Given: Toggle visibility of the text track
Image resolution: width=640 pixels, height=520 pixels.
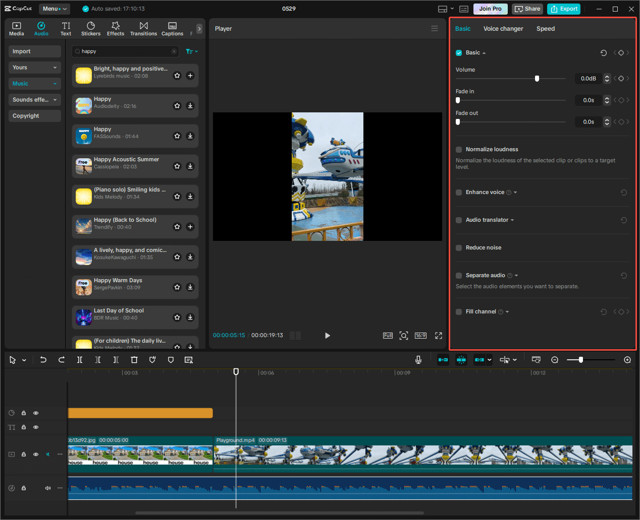Looking at the screenshot, I should [35, 427].
